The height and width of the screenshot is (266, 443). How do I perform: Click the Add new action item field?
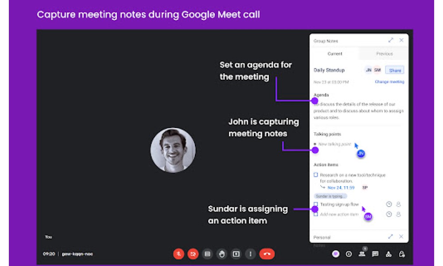coord(339,214)
